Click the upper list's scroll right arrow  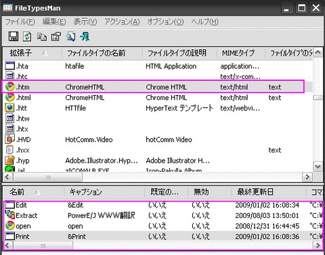point(307,177)
